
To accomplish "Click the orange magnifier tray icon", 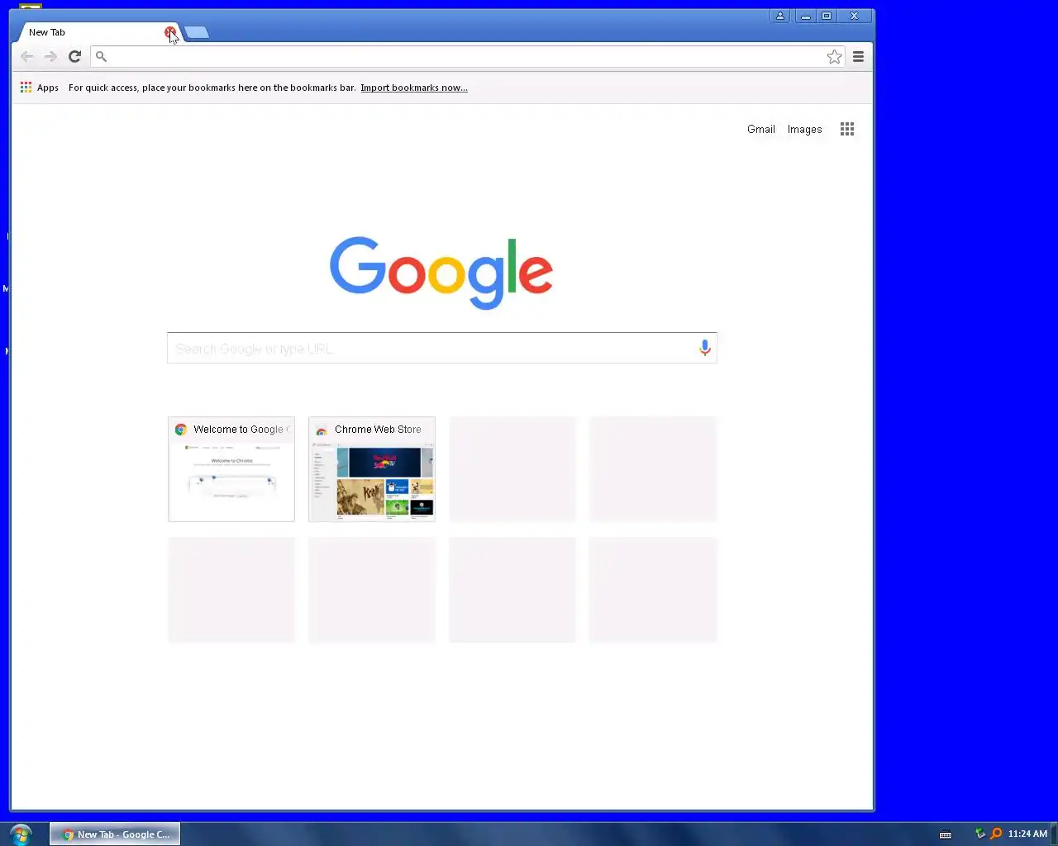I will tap(996, 834).
